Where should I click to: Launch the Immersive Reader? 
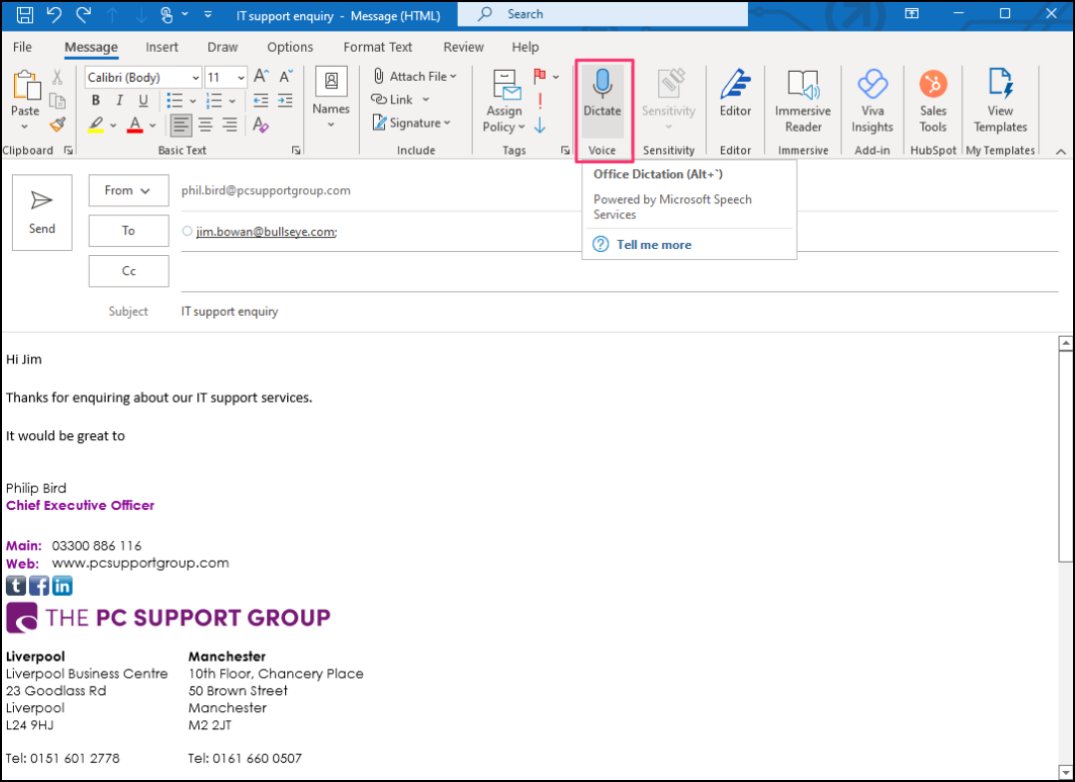803,102
